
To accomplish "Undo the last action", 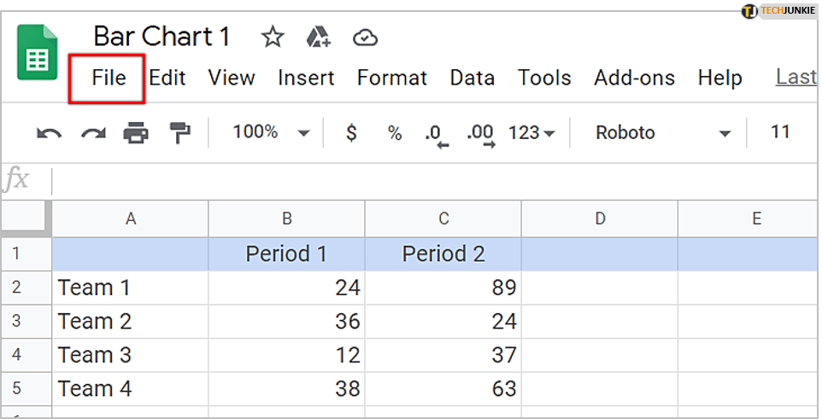I will pos(49,132).
